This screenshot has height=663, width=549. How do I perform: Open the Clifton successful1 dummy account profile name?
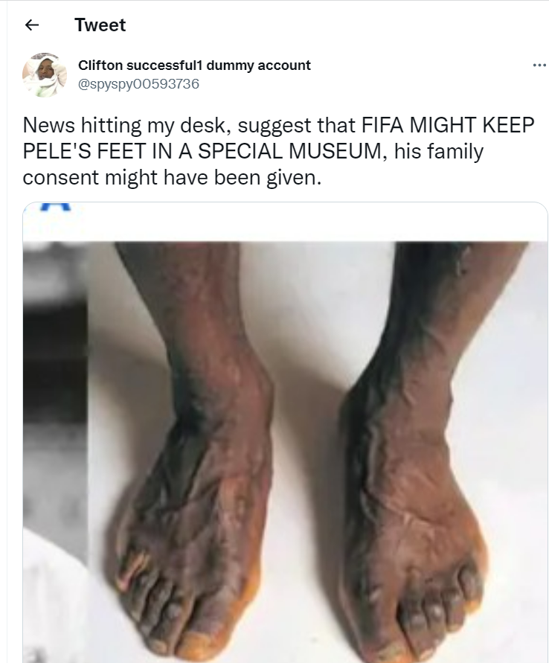pos(194,65)
